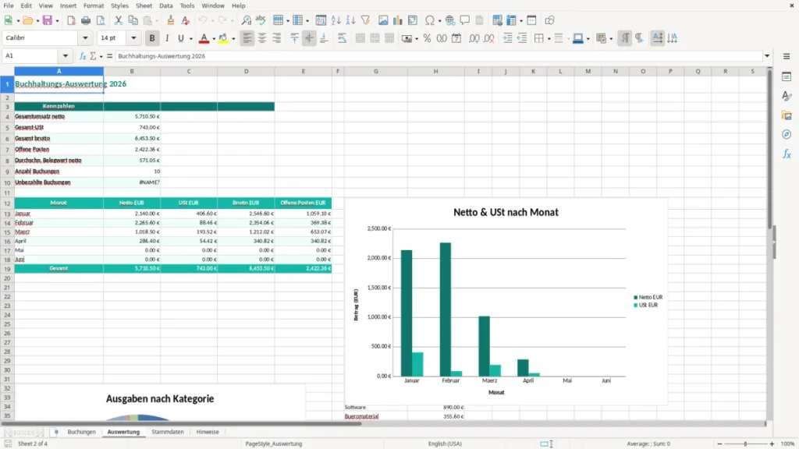This screenshot has width=799, height=449.
Task: Add a decimal place
Action: click(x=474, y=38)
